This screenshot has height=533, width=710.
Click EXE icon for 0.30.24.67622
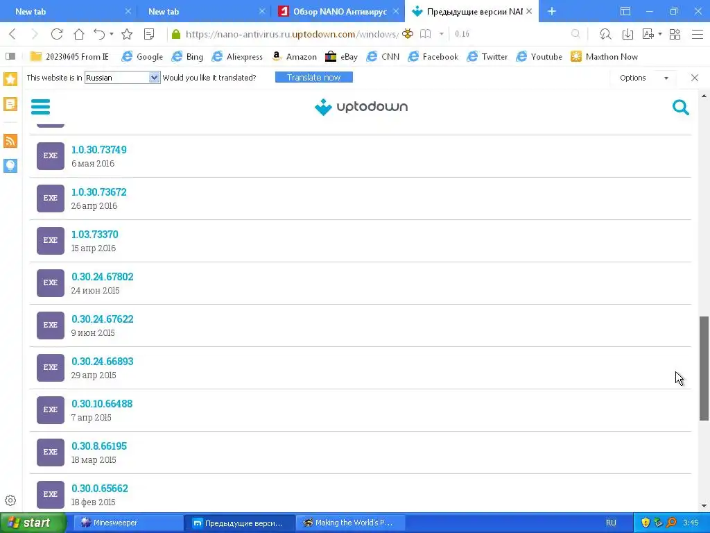click(50, 325)
